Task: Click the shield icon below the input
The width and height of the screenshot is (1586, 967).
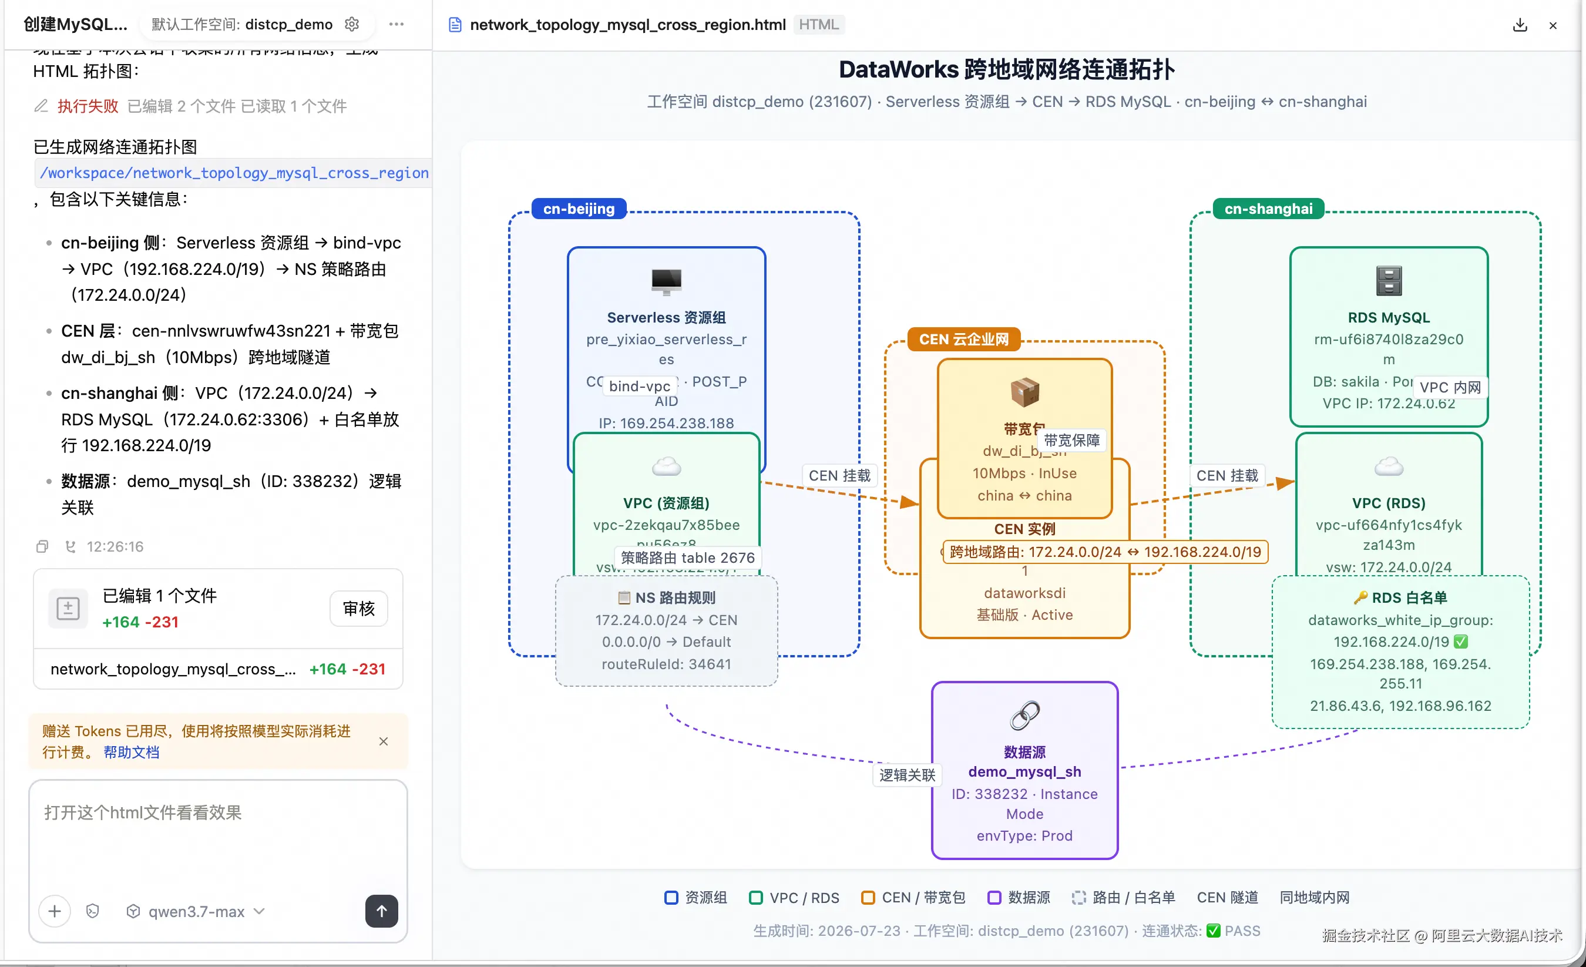Action: (x=93, y=912)
